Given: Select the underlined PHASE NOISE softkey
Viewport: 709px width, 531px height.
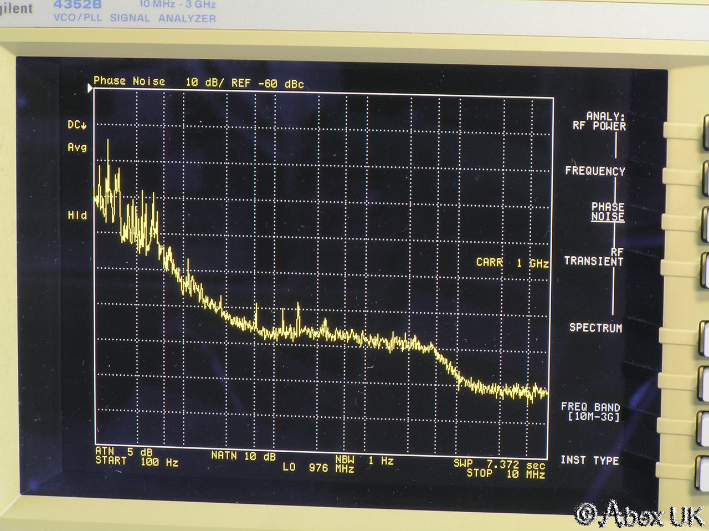Looking at the screenshot, I should pyautogui.click(x=607, y=212).
